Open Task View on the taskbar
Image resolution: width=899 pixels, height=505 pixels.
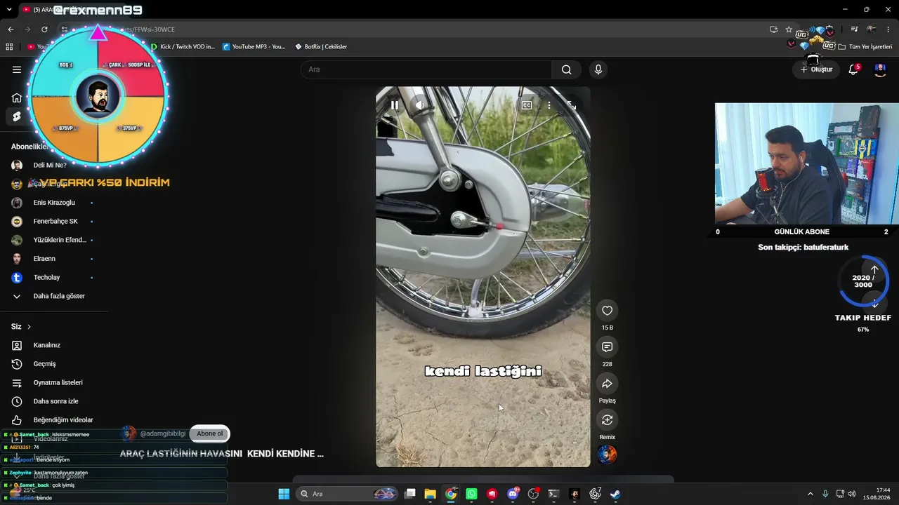click(x=410, y=494)
